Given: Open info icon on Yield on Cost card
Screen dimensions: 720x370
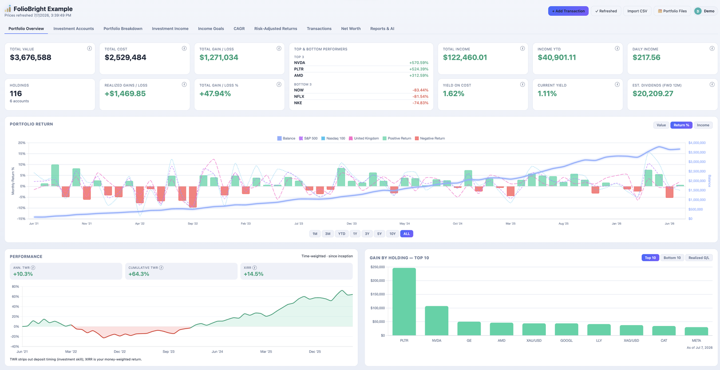Looking at the screenshot, I should click(522, 85).
